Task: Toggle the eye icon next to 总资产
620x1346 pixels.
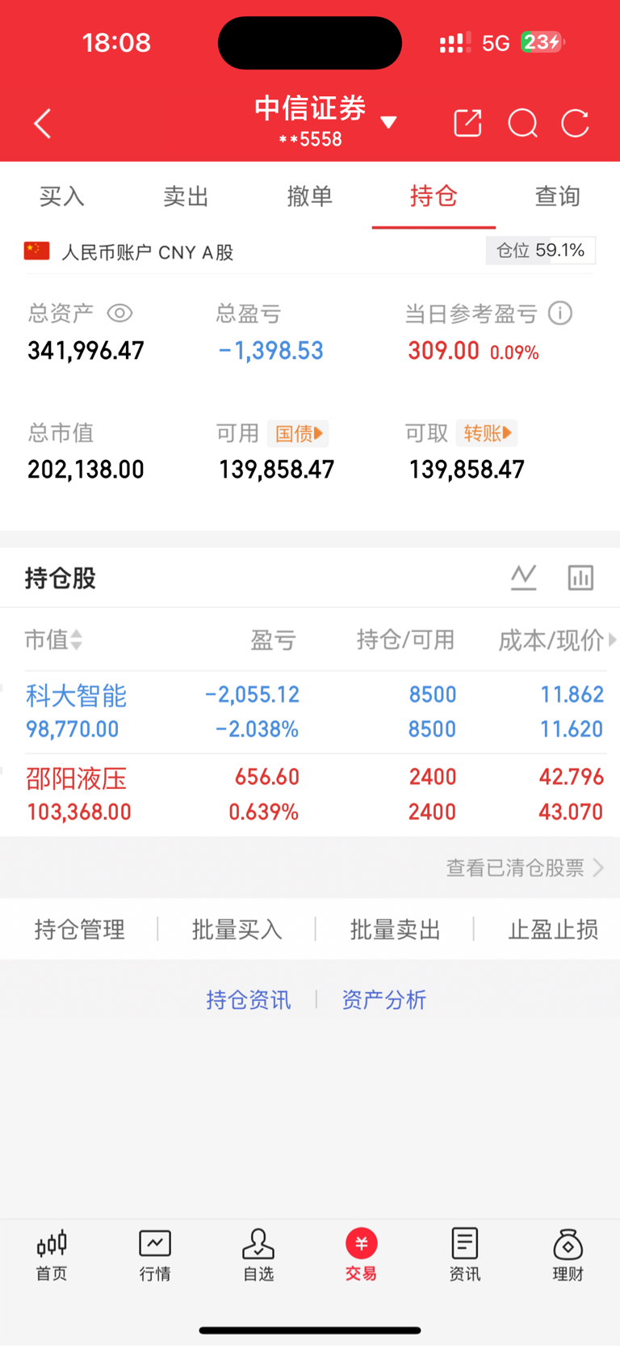Action: click(119, 313)
